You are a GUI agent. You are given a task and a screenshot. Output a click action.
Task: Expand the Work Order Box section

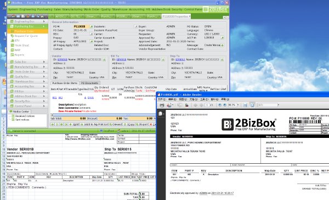(28, 72)
